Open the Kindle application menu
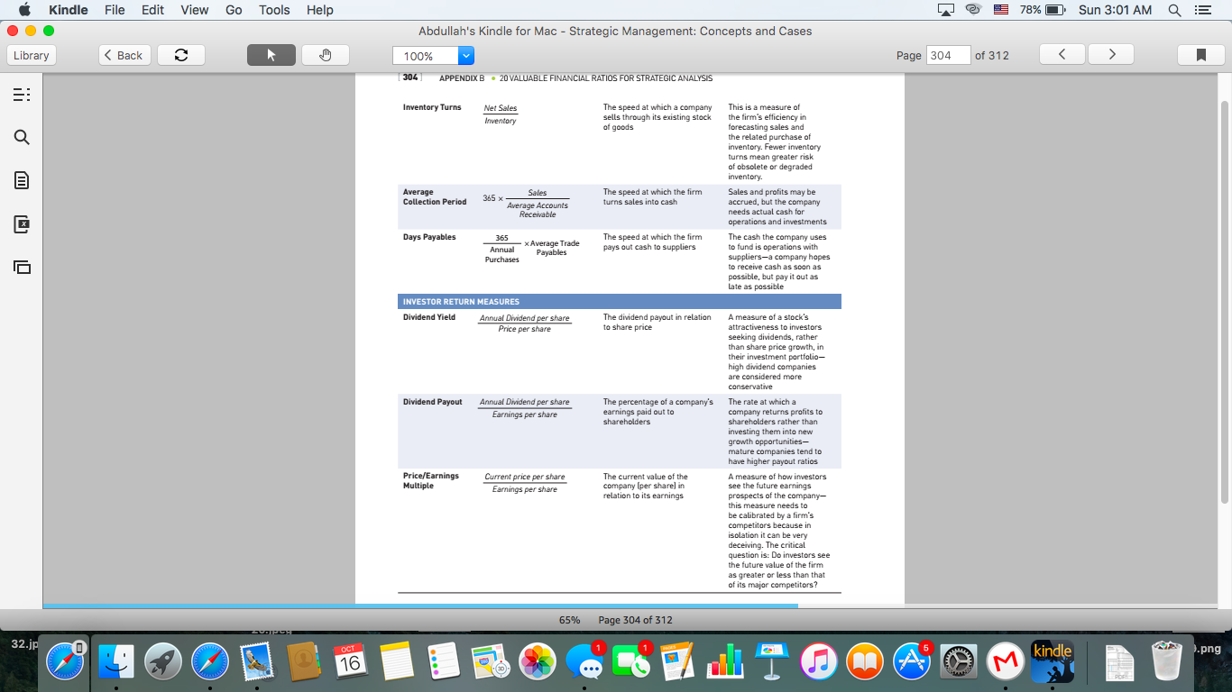Viewport: 1232px width, 692px height. [x=69, y=10]
